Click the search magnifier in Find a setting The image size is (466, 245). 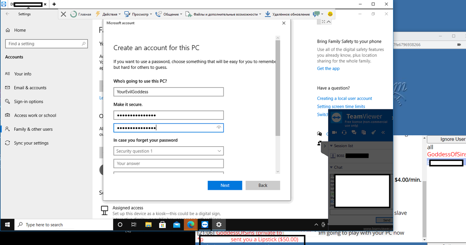[x=83, y=44]
